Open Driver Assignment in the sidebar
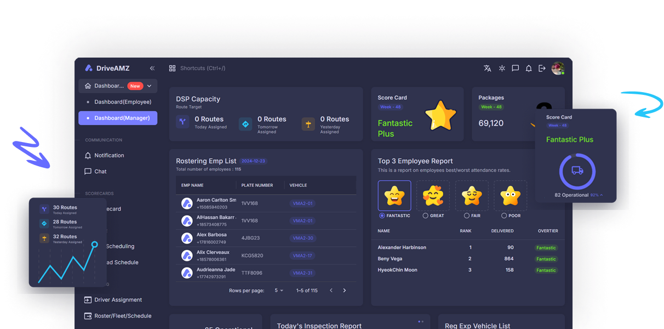664x329 pixels. coord(118,300)
